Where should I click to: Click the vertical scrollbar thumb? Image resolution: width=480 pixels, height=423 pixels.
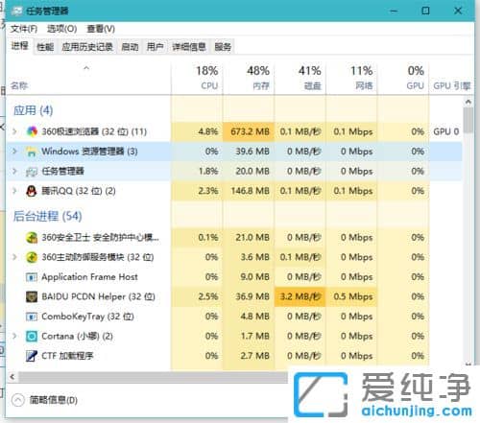(468, 120)
